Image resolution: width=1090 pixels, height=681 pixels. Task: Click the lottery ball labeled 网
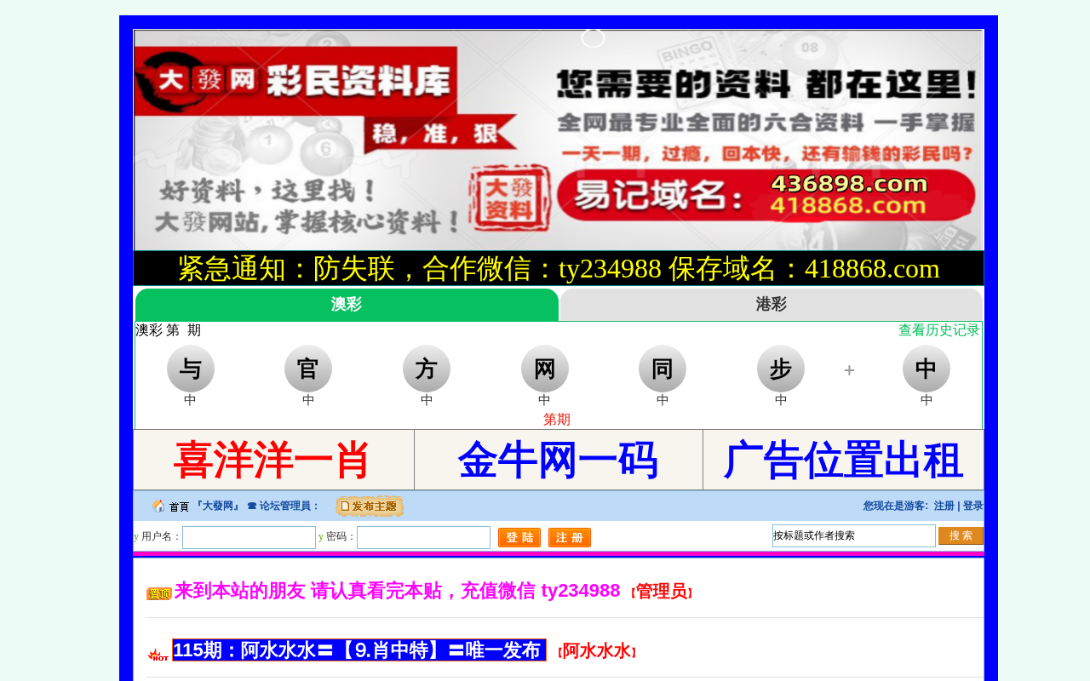(545, 369)
